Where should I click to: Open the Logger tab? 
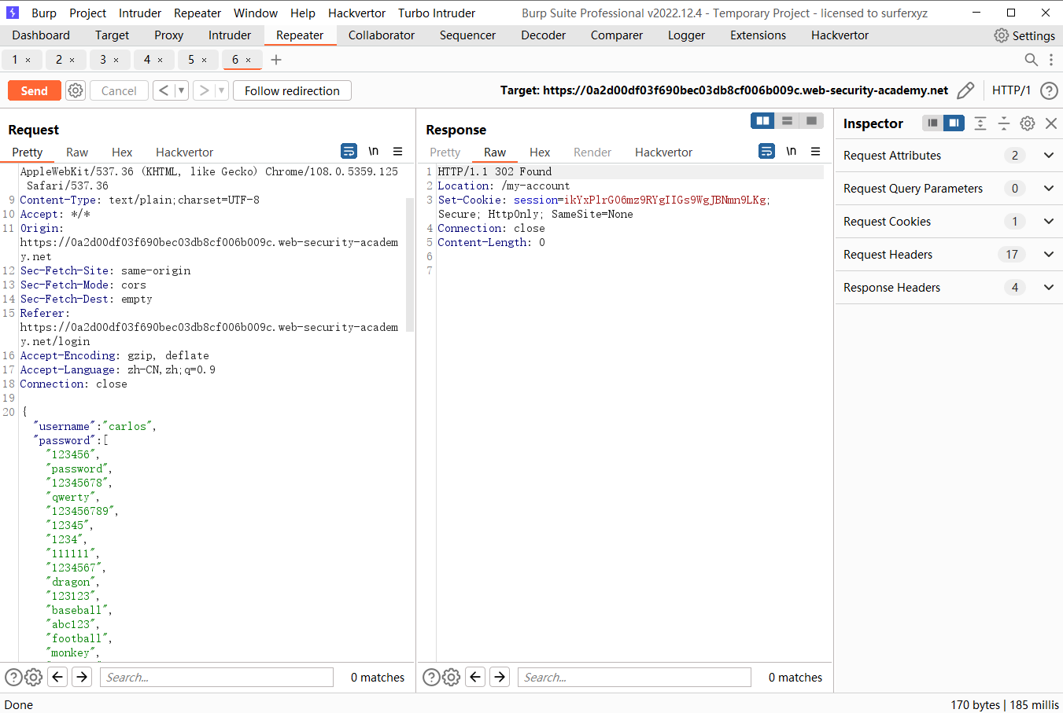[686, 35]
